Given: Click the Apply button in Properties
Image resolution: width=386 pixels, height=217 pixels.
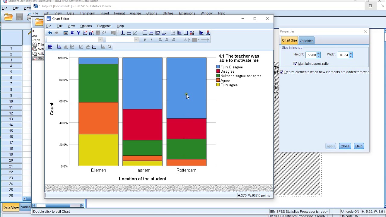Looking at the screenshot, I should (331, 146).
